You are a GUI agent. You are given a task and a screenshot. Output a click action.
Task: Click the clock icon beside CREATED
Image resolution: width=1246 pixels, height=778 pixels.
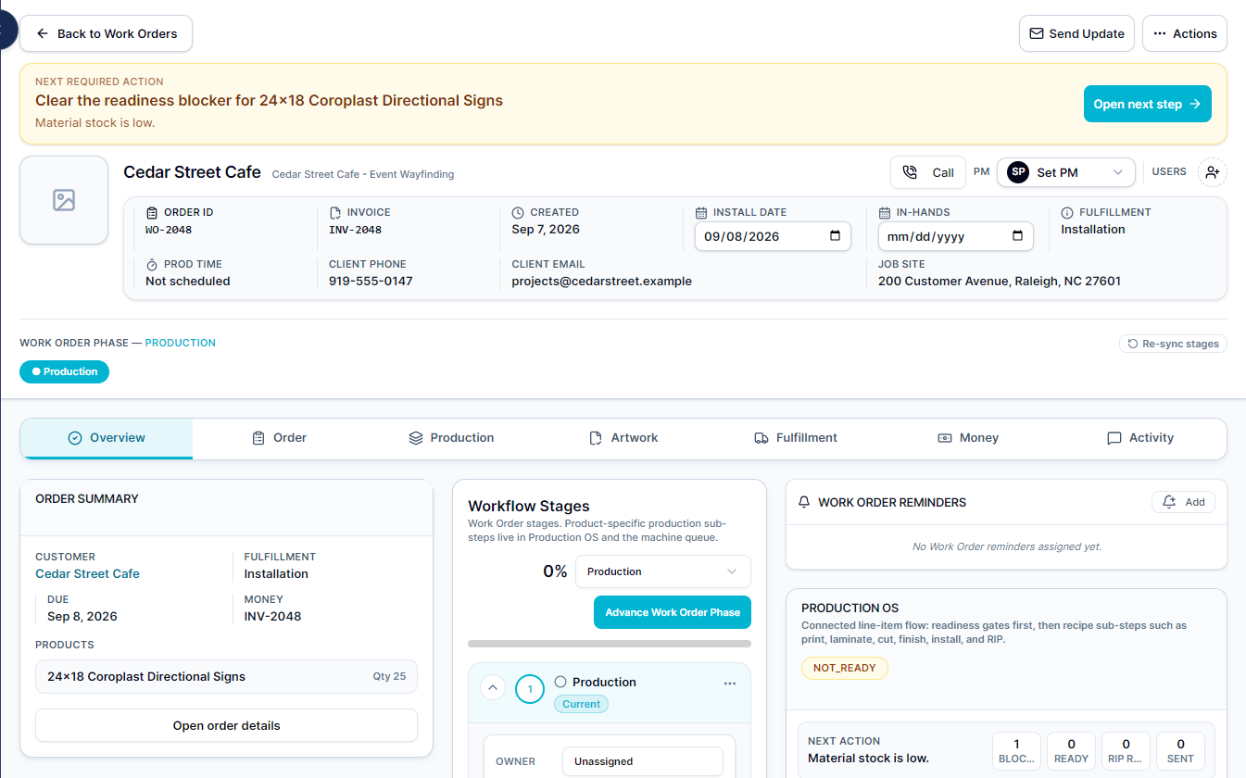click(x=518, y=212)
